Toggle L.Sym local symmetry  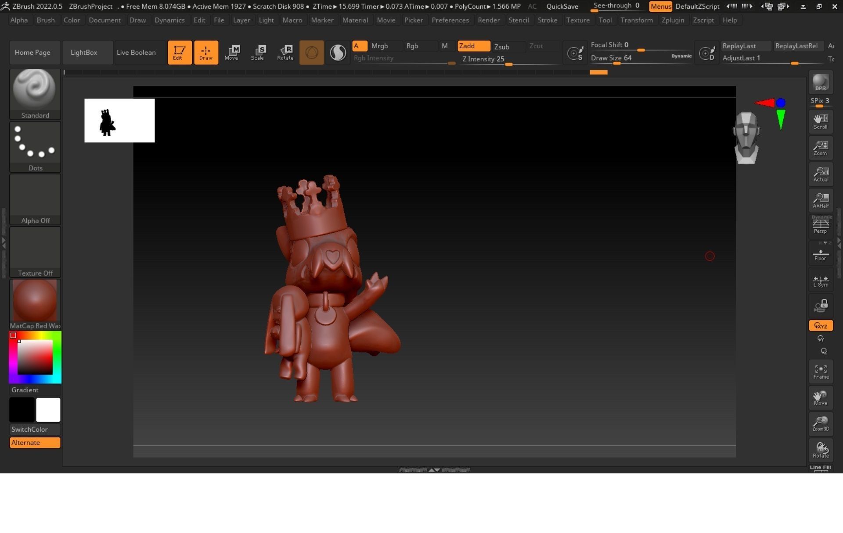821,280
